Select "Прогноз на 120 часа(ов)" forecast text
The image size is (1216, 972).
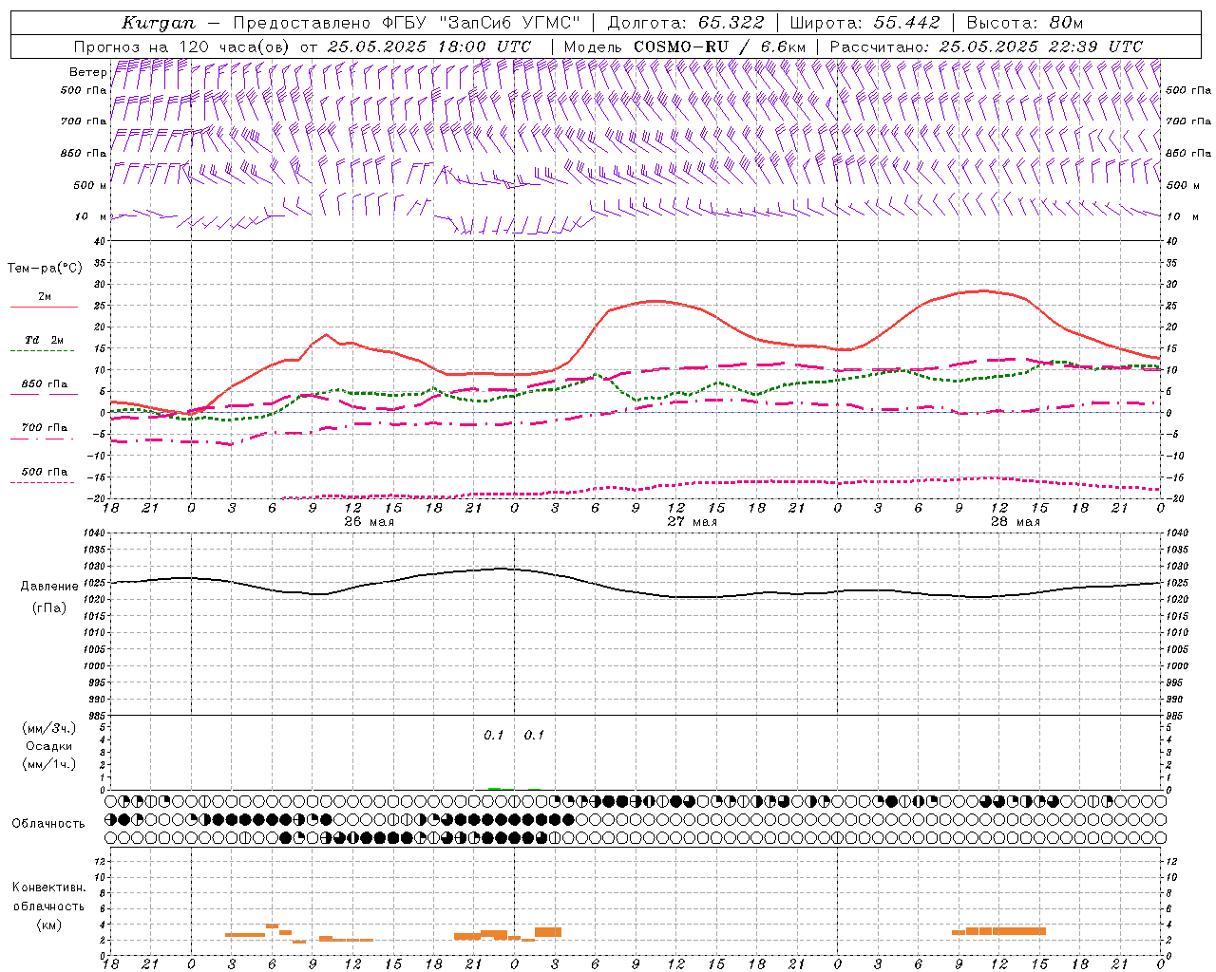(182, 47)
